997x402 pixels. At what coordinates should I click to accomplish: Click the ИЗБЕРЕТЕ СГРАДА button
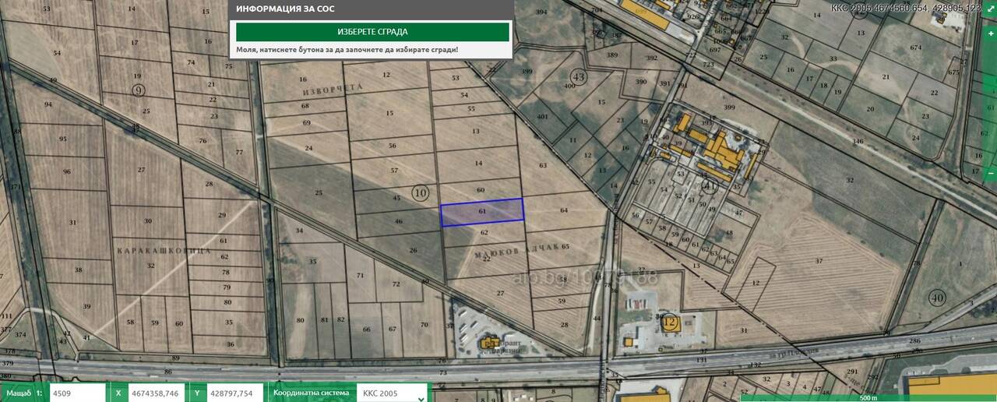pyautogui.click(x=372, y=32)
